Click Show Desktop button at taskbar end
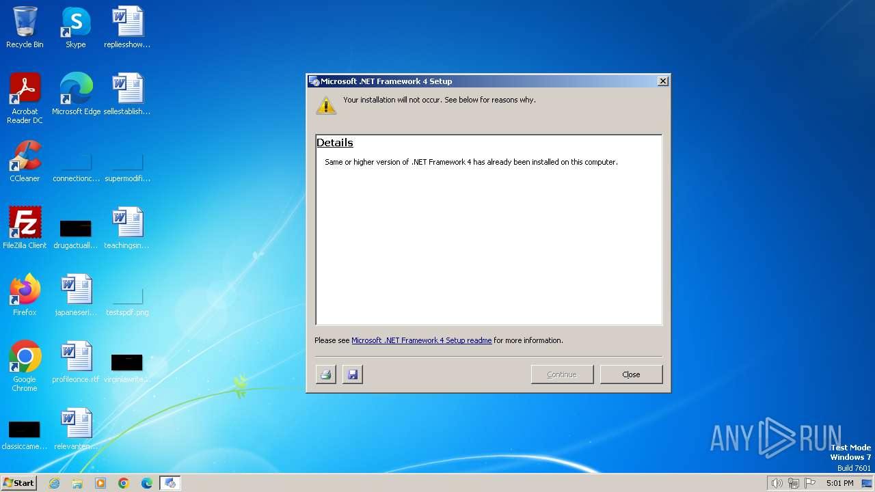 click(x=867, y=483)
